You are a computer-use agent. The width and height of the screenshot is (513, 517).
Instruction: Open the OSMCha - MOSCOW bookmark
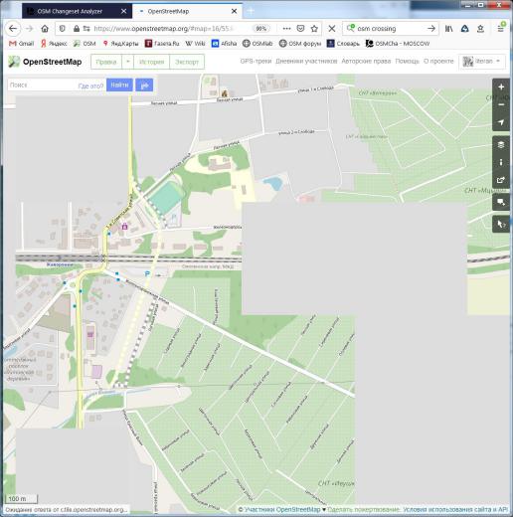click(x=398, y=44)
